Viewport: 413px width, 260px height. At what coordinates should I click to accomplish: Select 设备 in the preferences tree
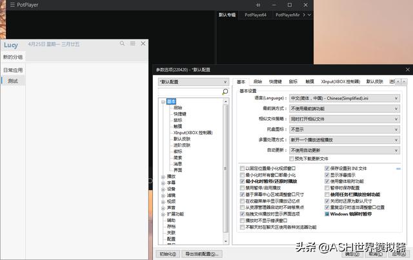pyautogui.click(x=171, y=189)
